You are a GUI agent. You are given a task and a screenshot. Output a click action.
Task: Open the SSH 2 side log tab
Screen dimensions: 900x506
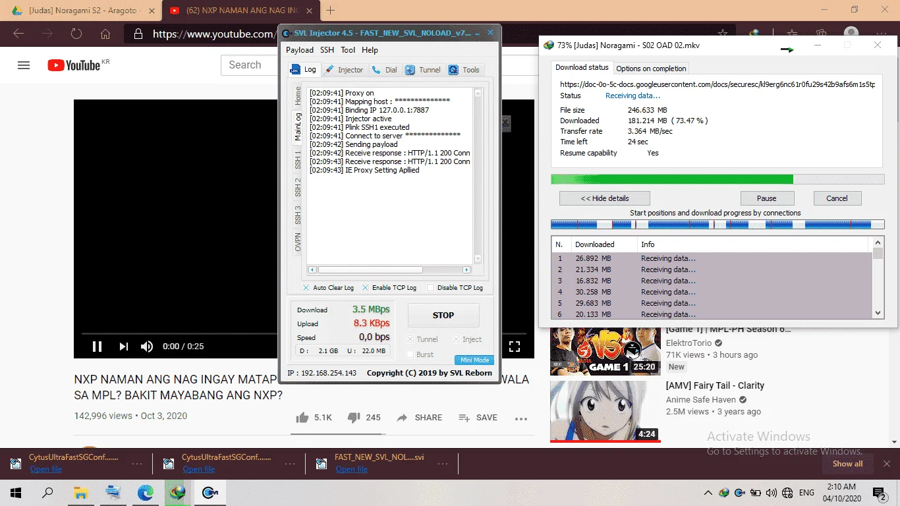point(298,187)
